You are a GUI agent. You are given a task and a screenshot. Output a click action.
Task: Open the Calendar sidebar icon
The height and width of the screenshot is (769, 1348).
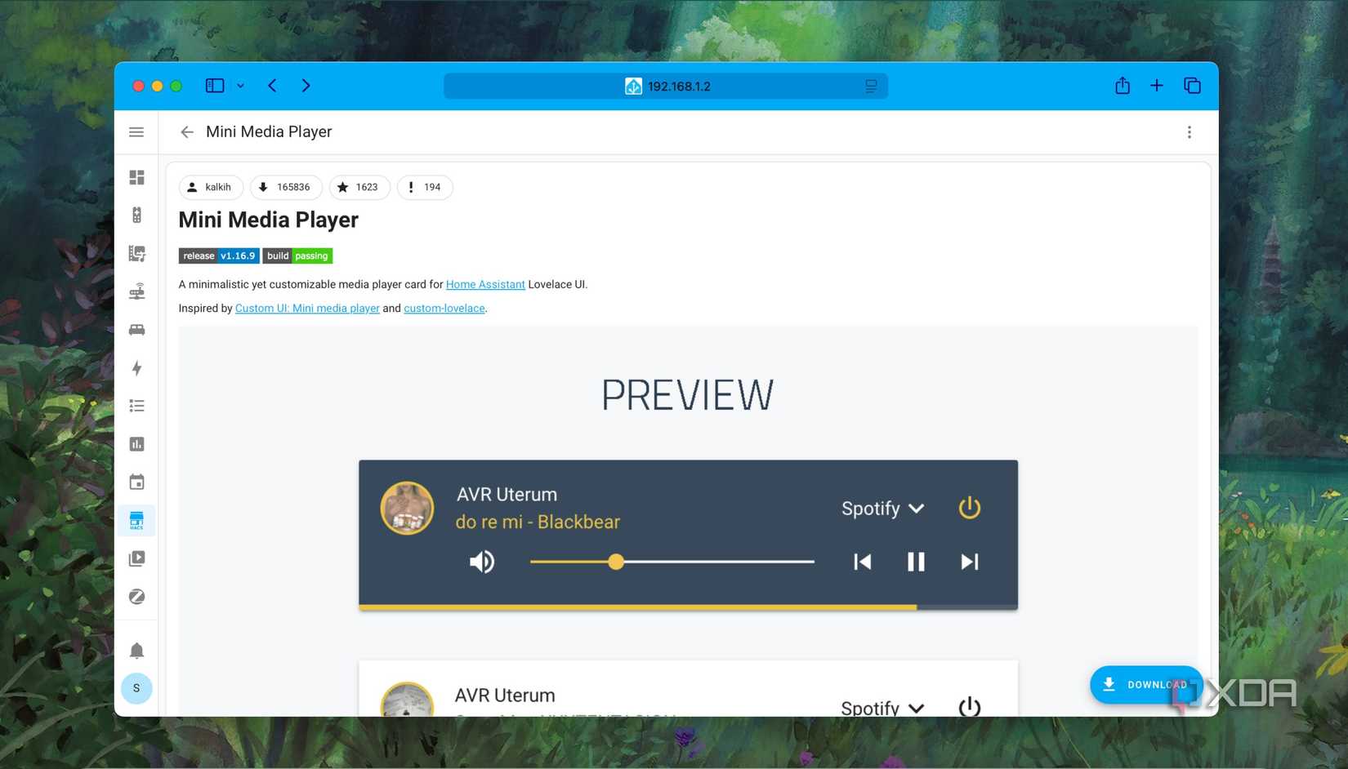136,482
